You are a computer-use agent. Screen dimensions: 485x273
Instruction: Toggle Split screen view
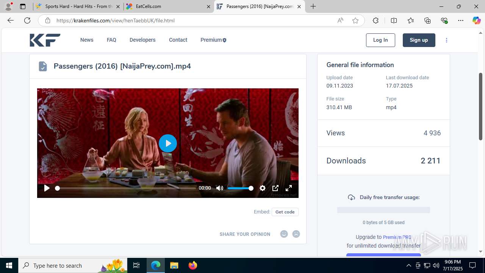[394, 20]
